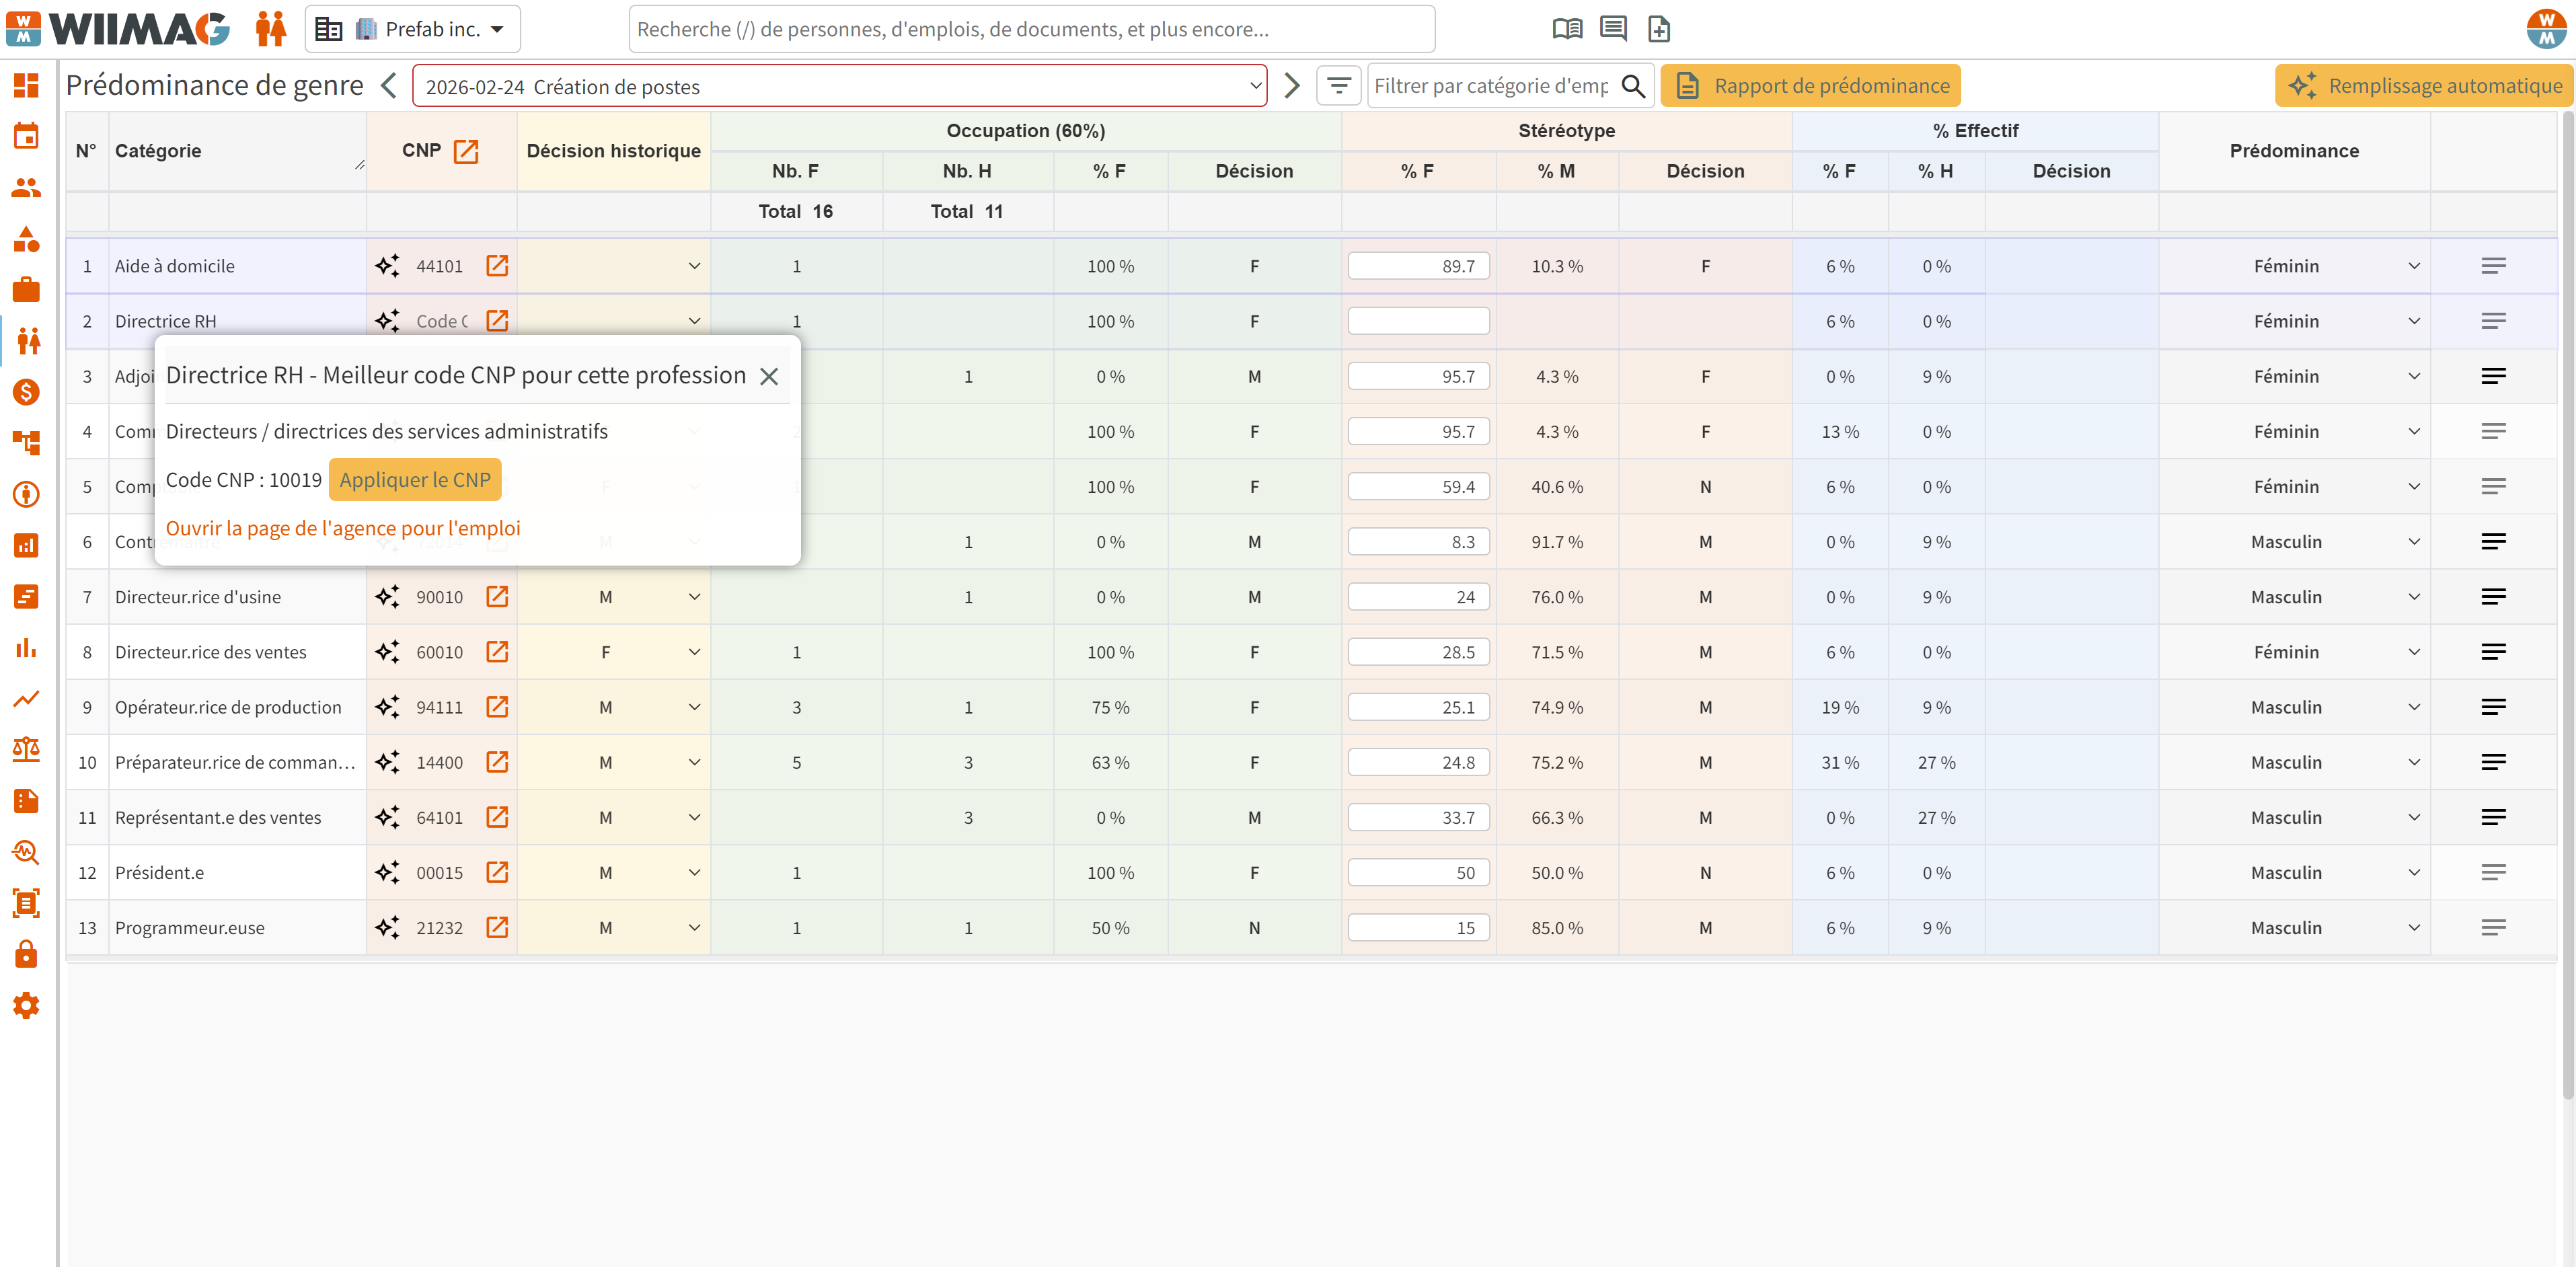Viewport: 2576px width, 1267px height.
Task: Select the Préparateur.rice de comman… row name
Action: 235,762
